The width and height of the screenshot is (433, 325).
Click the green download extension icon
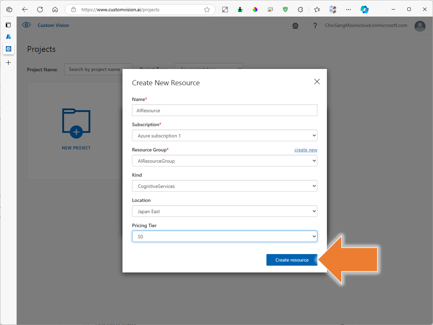(240, 10)
